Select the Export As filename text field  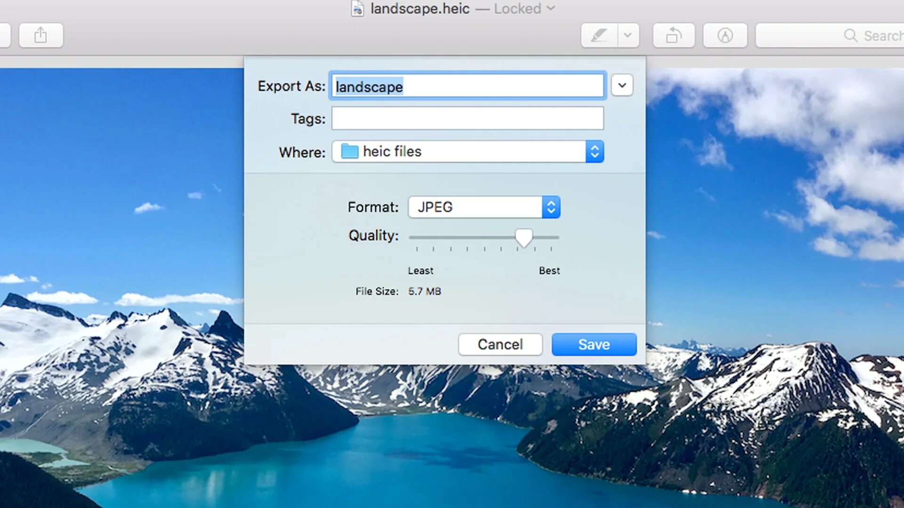click(x=468, y=86)
